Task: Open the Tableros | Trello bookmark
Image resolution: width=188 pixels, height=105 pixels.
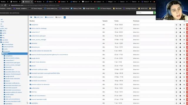Action: coord(76,8)
